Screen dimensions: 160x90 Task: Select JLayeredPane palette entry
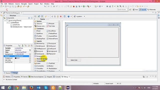point(52,36)
